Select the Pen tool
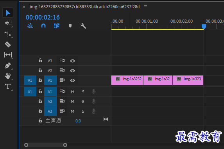This screenshot has height=149, width=224. pos(8,65)
